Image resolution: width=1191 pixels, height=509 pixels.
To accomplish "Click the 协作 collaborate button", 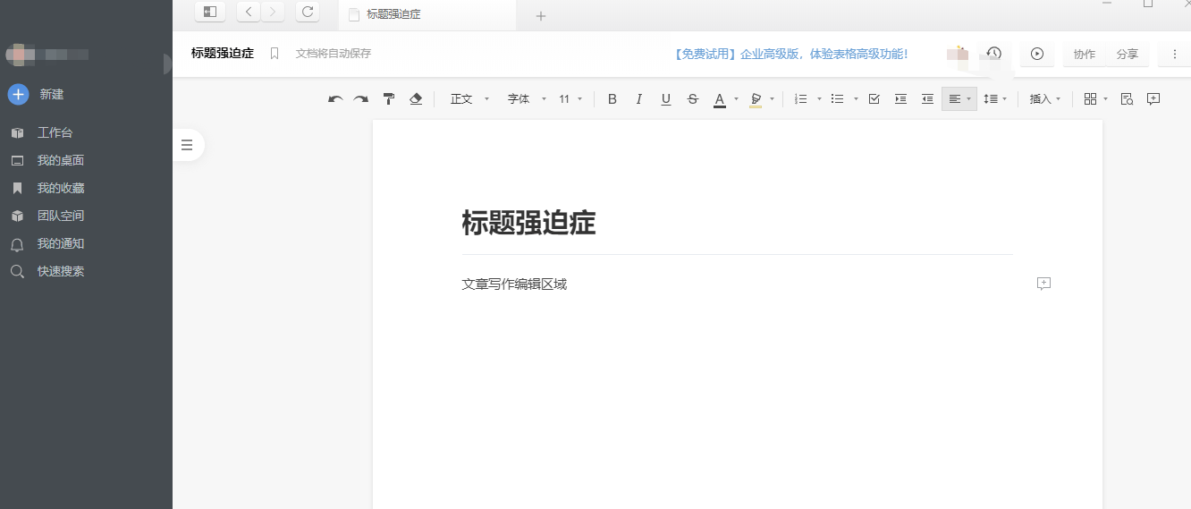I will (1085, 54).
